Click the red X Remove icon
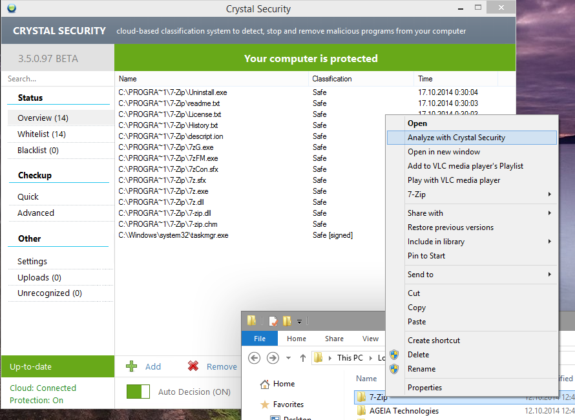Image resolution: width=575 pixels, height=420 pixels. pyautogui.click(x=193, y=366)
